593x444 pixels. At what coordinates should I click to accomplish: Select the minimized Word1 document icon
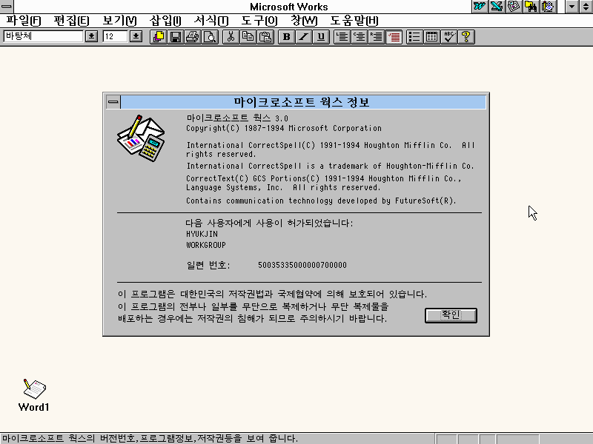click(x=34, y=395)
